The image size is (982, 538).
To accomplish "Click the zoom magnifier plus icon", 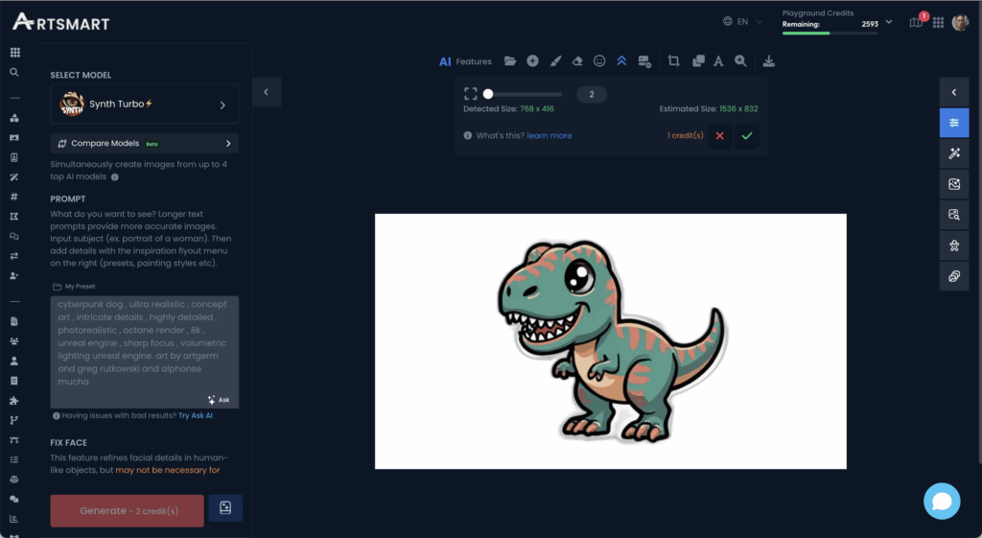I will point(740,61).
